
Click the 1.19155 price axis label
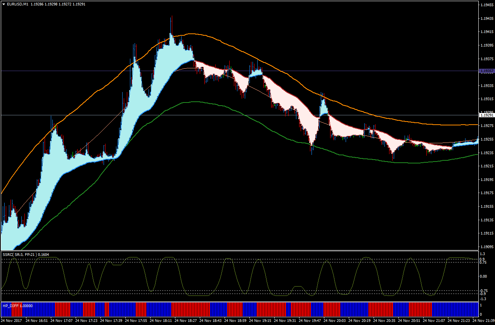[487, 207]
